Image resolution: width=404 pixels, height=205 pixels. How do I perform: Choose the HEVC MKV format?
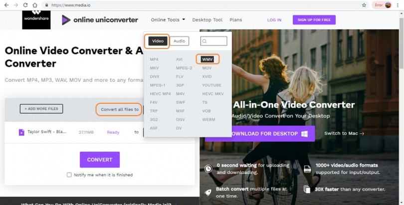(x=213, y=94)
